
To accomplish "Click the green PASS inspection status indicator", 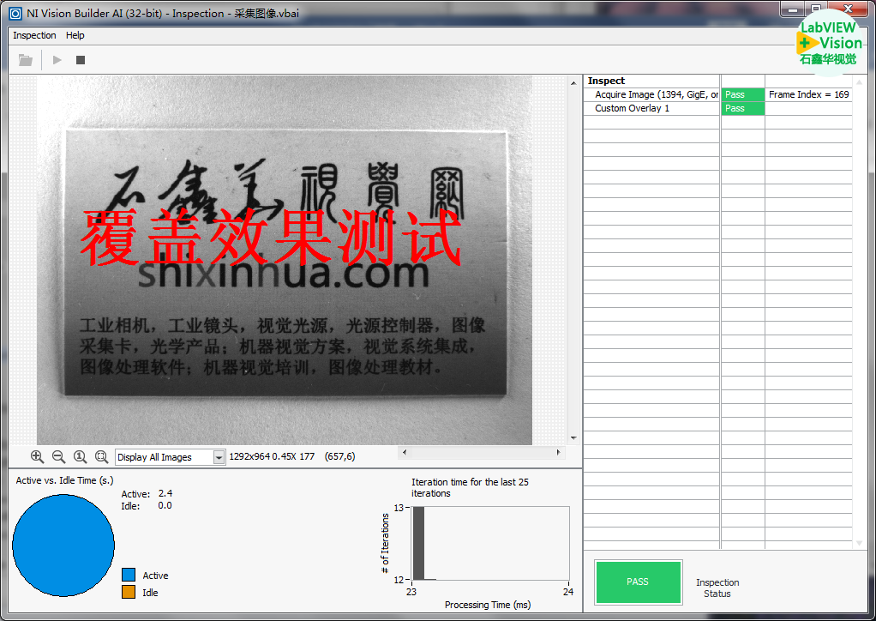I will click(x=638, y=582).
